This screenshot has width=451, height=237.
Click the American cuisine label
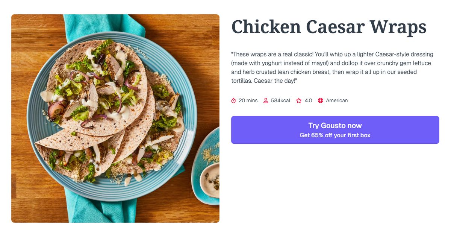pos(337,100)
